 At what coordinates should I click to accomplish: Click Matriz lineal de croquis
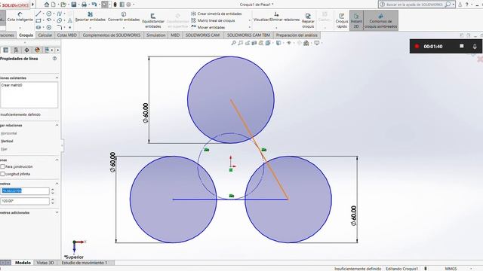[x=213, y=20]
